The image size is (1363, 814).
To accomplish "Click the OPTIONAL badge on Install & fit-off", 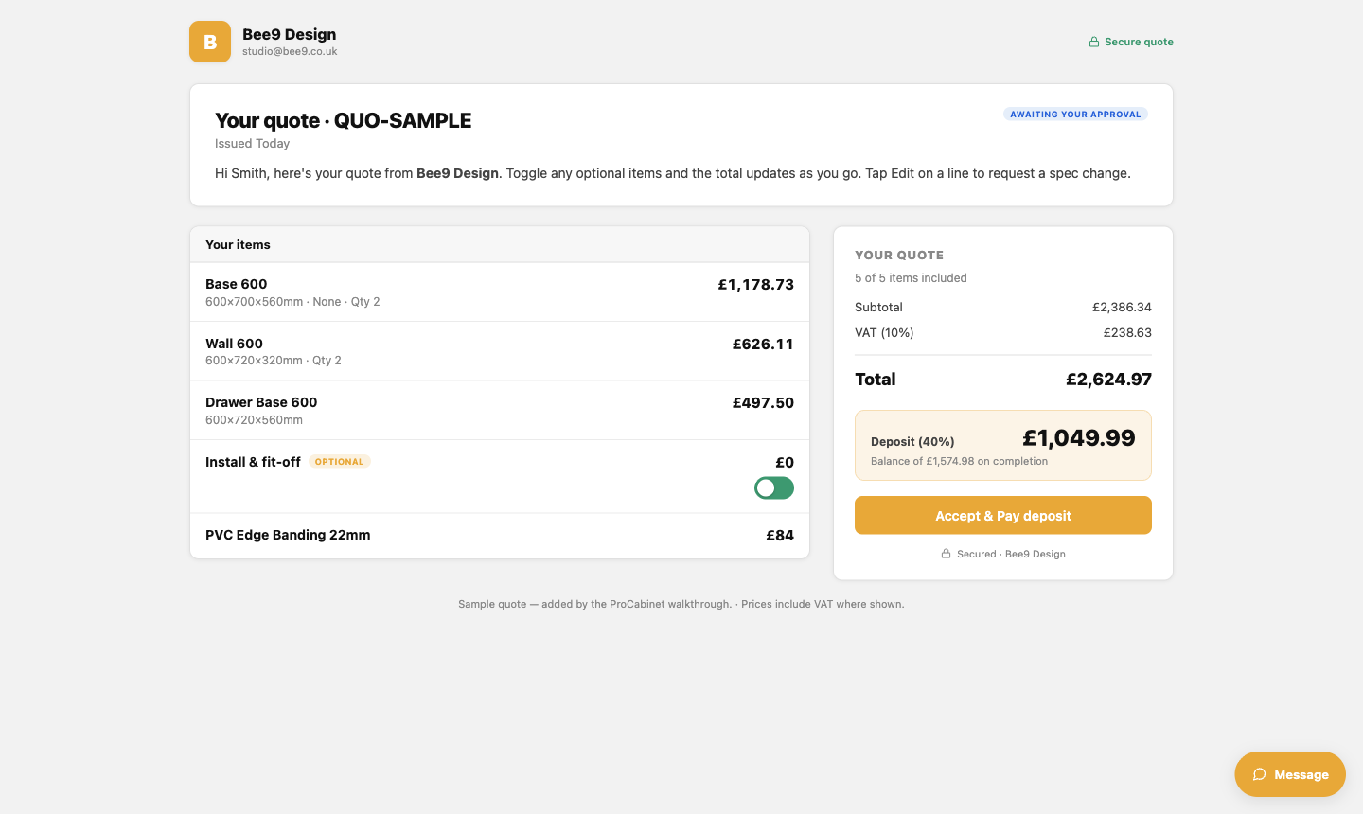I will tap(339, 462).
